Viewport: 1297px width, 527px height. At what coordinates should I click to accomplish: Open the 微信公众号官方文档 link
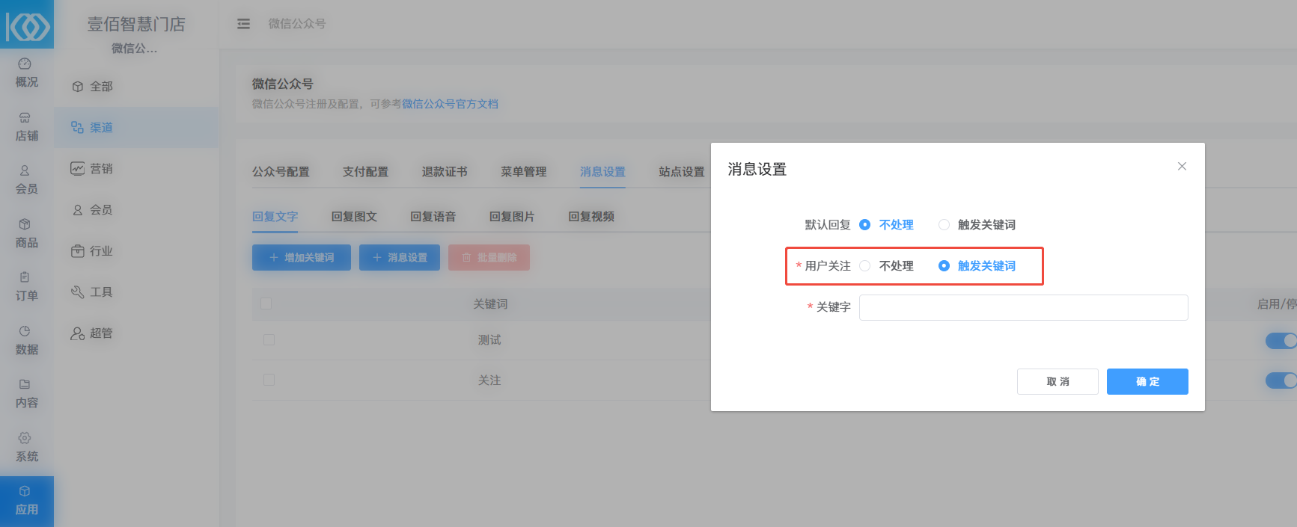pyautogui.click(x=450, y=104)
